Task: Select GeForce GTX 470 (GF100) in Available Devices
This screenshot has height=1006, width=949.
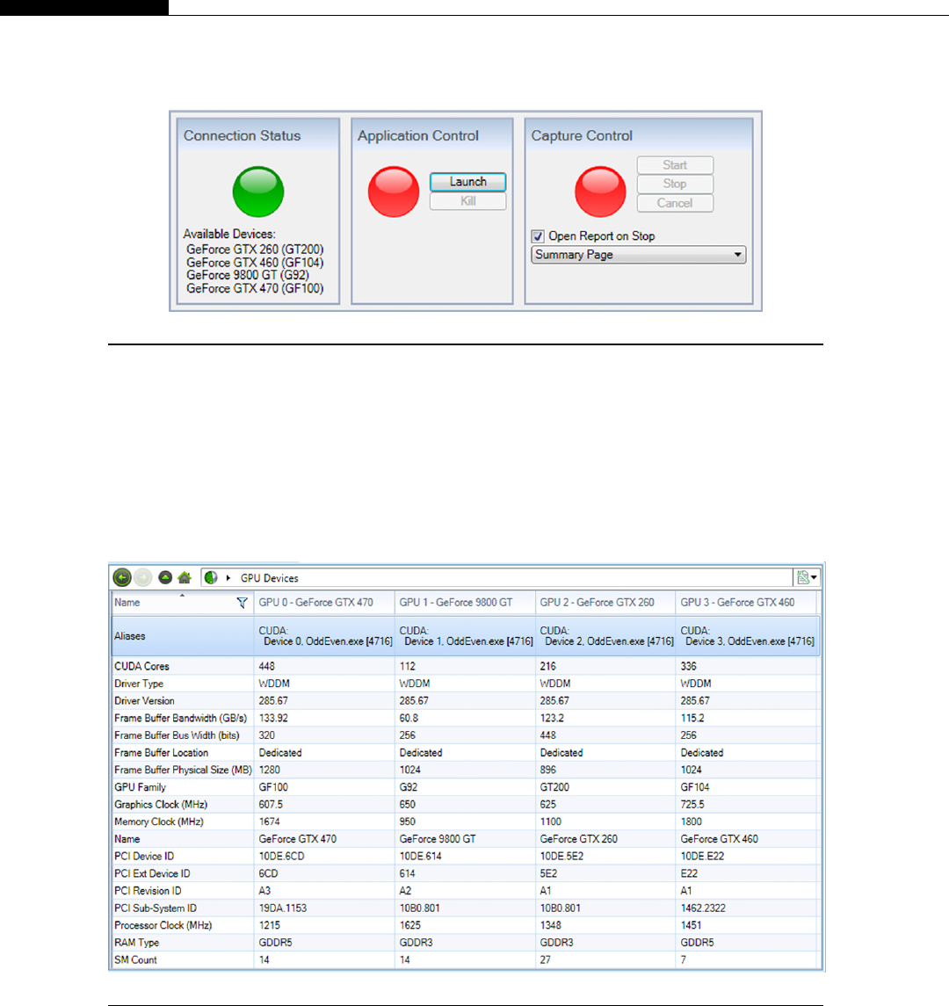Action: click(x=255, y=289)
